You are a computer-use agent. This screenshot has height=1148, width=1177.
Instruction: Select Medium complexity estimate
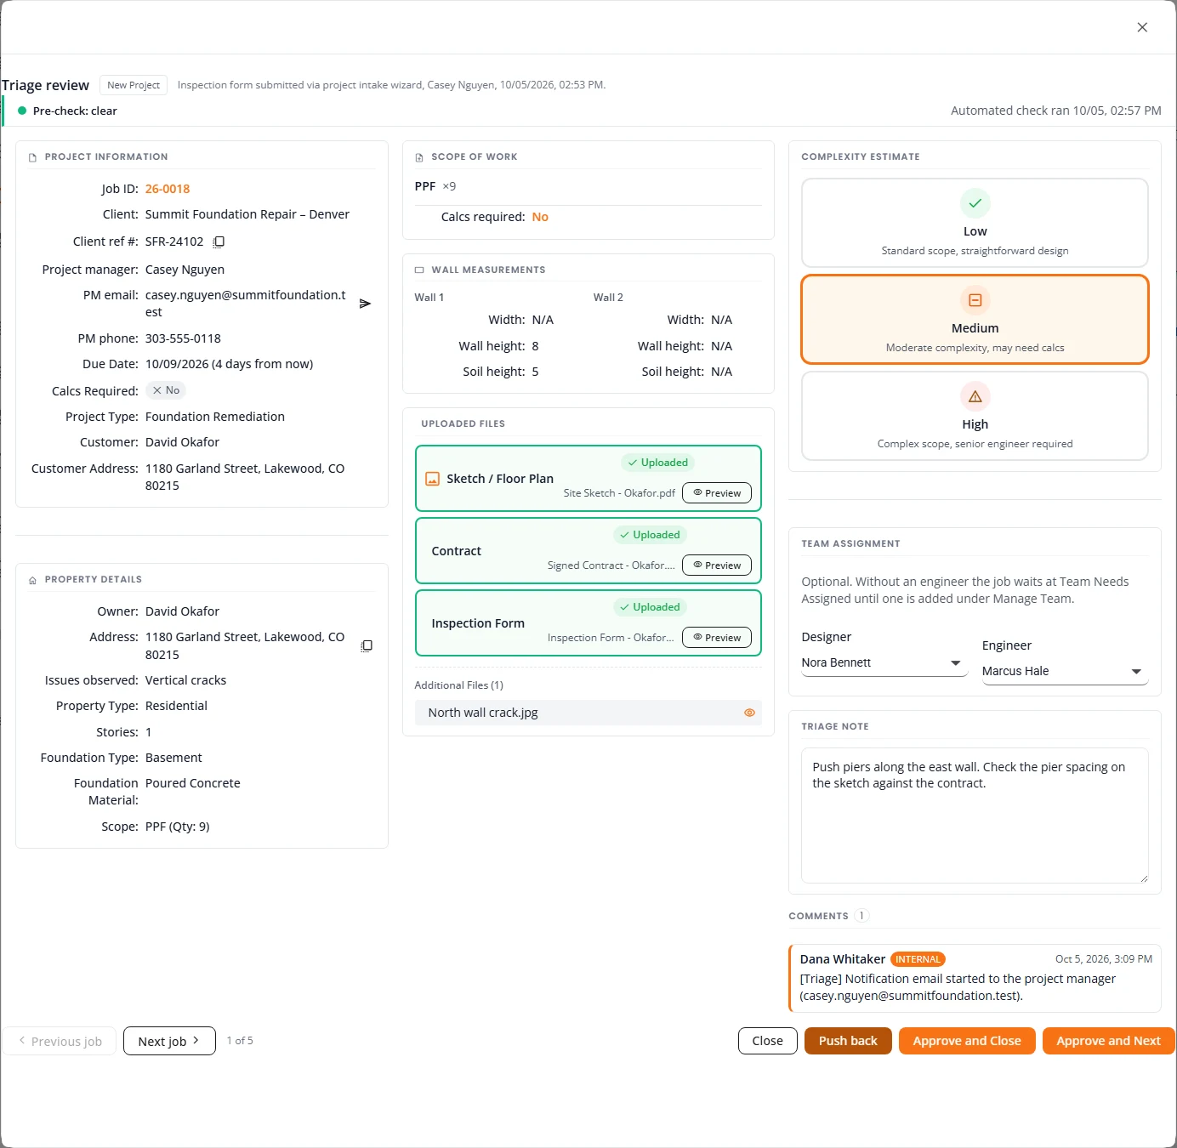click(x=975, y=319)
